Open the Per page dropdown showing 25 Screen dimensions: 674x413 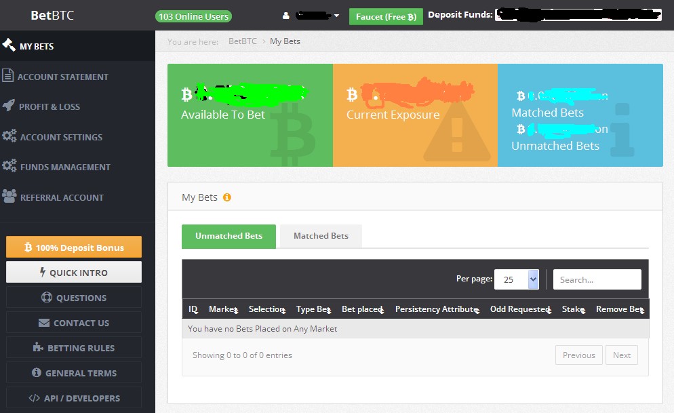(516, 279)
